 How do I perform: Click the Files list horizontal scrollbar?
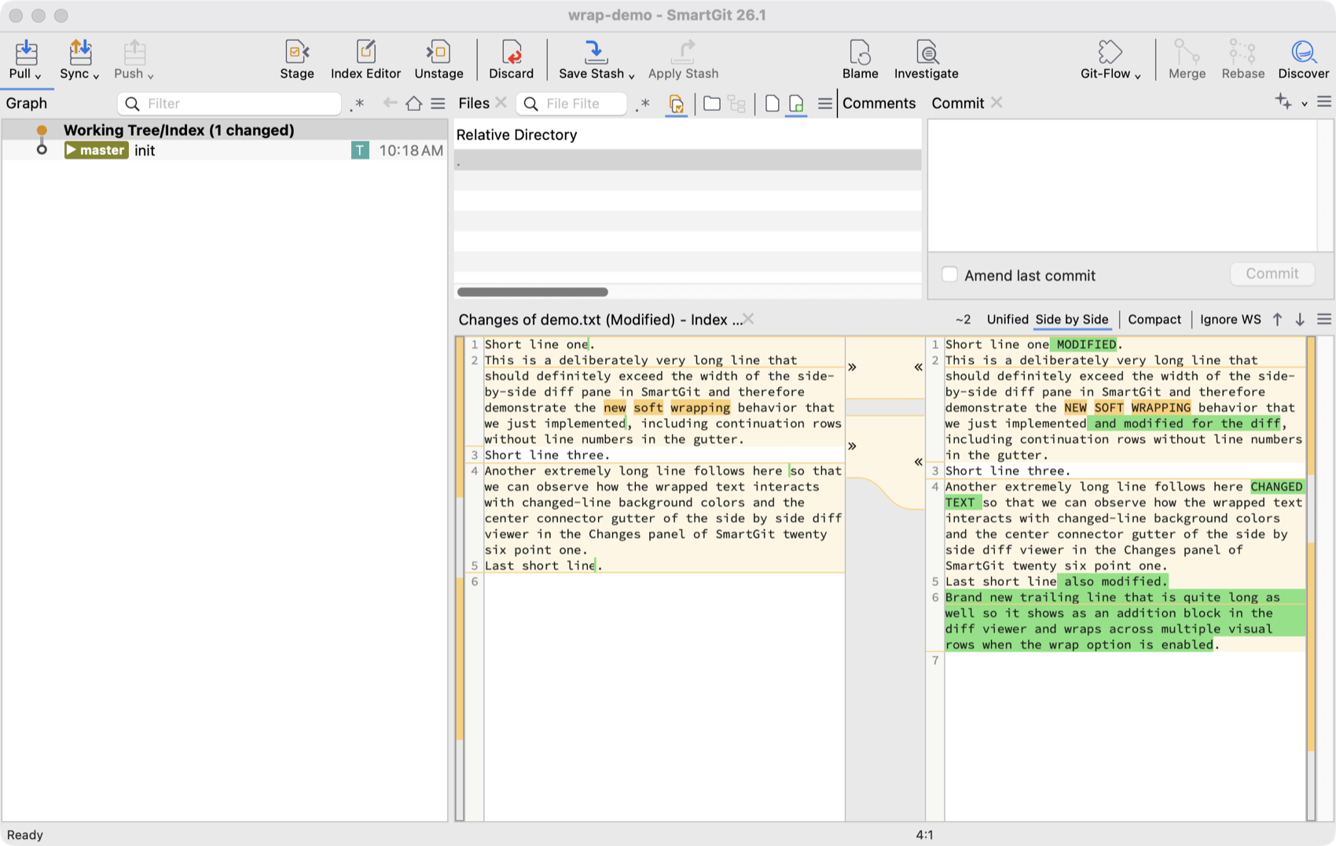(533, 291)
